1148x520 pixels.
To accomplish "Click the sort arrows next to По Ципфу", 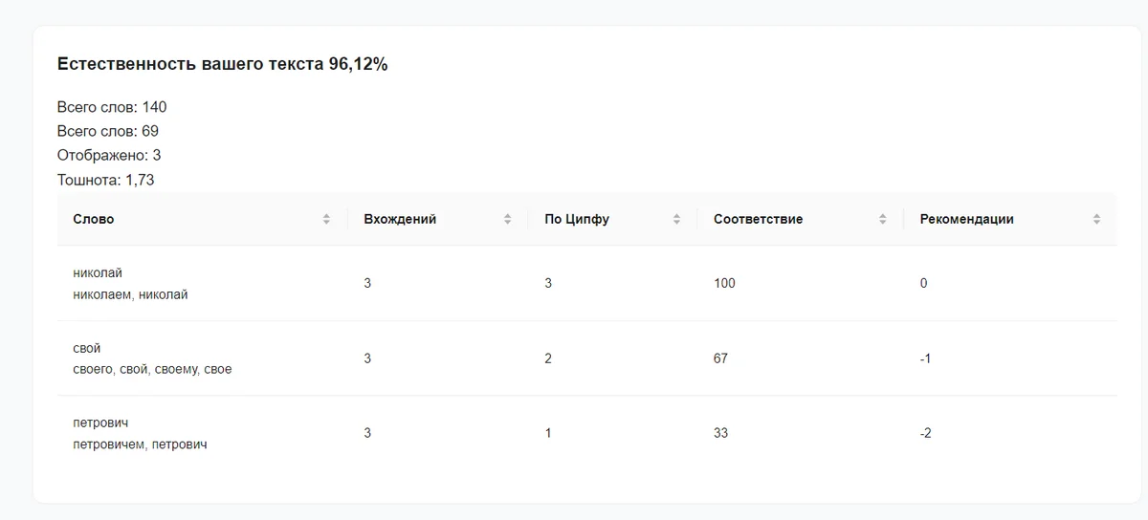I will coord(676,219).
